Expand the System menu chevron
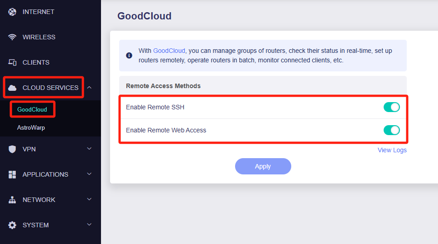 click(89, 225)
